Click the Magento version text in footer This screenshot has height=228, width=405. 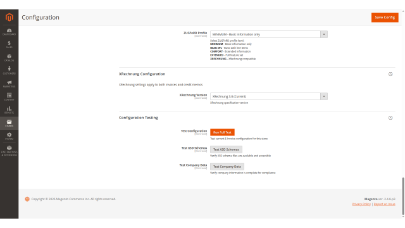coord(380,199)
